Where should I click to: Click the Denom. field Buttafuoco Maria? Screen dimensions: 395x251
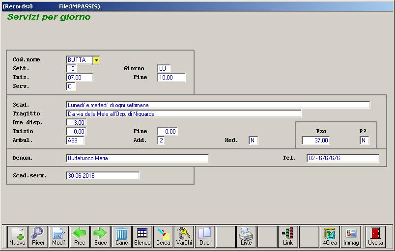137,158
